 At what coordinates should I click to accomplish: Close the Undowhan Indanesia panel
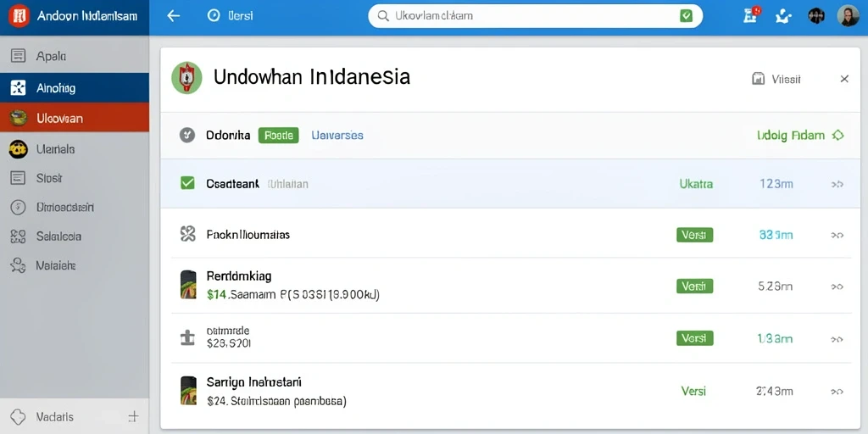844,79
